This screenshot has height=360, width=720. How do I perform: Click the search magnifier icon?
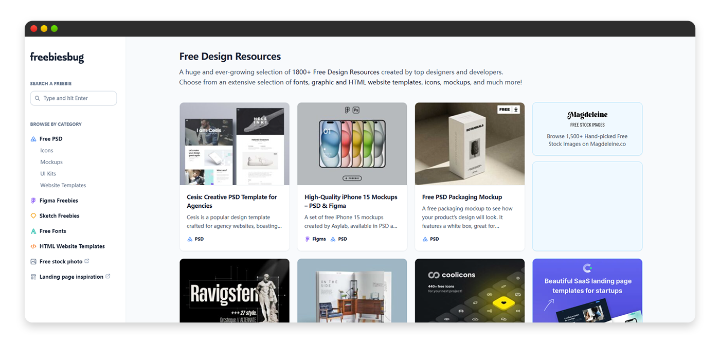point(37,98)
